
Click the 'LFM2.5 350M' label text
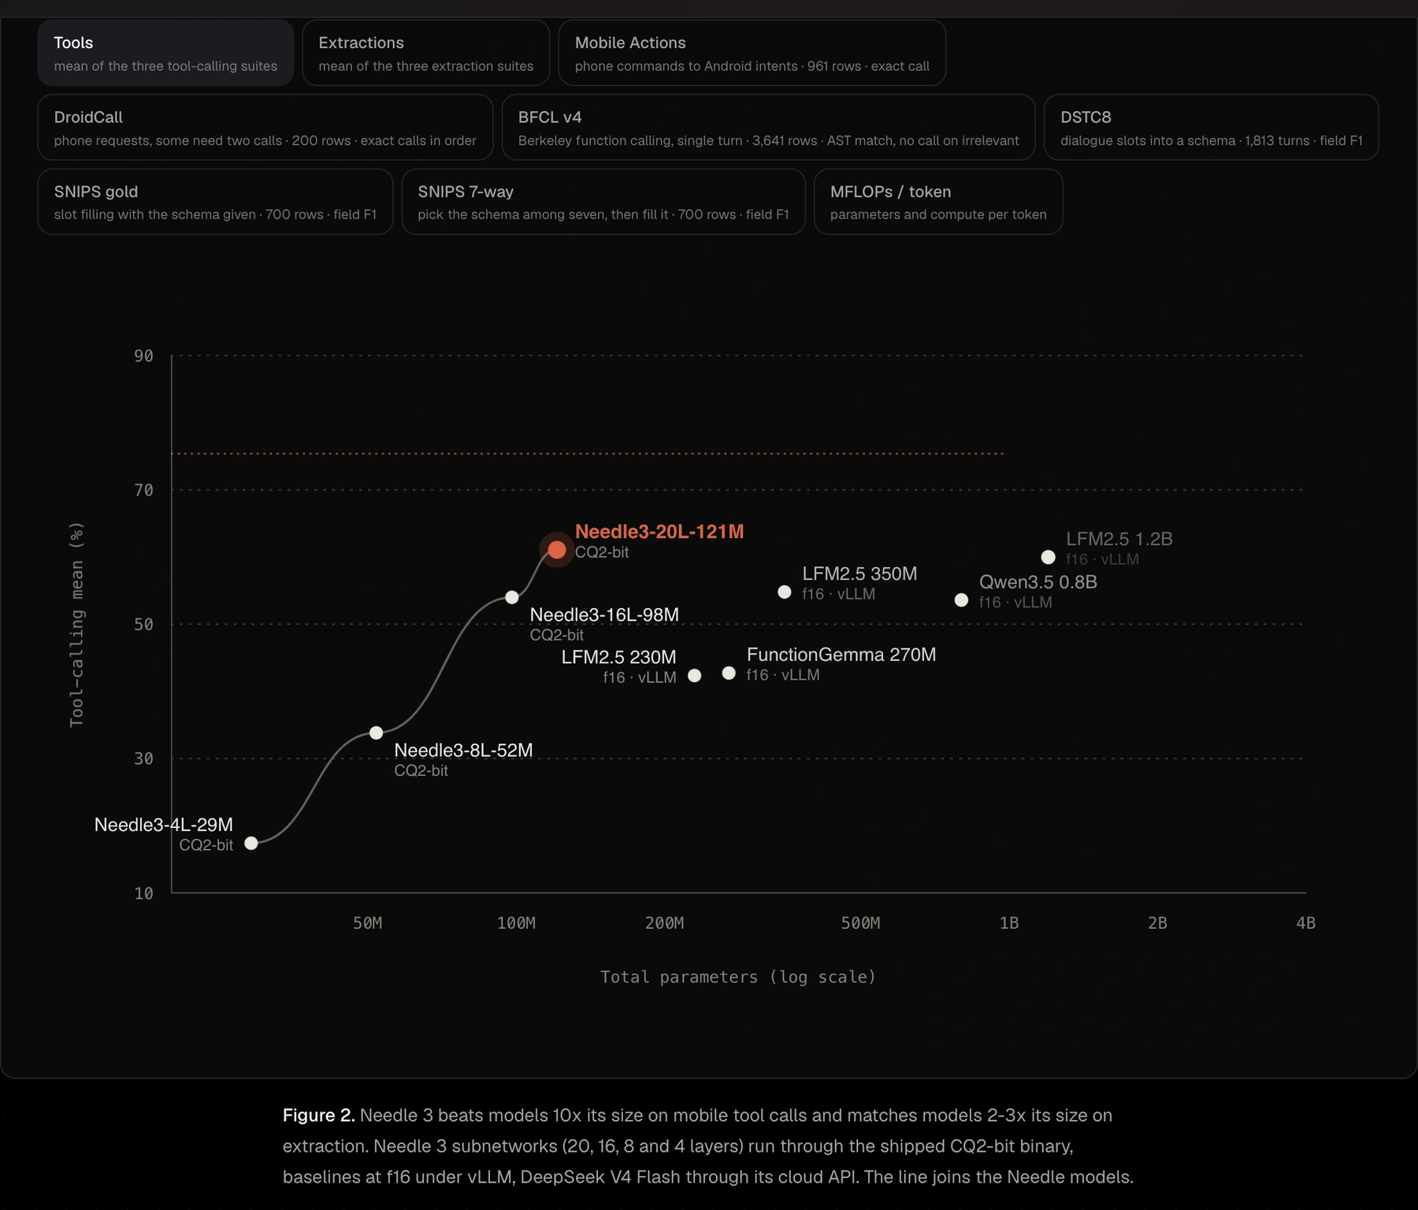(x=859, y=573)
